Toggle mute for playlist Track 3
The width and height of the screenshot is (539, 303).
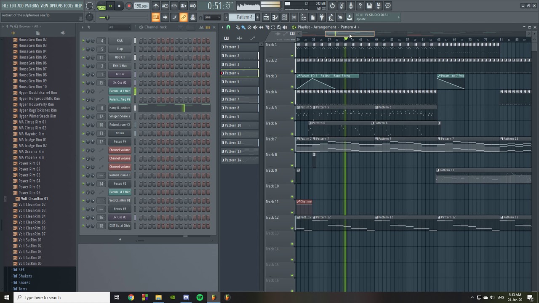[292, 87]
